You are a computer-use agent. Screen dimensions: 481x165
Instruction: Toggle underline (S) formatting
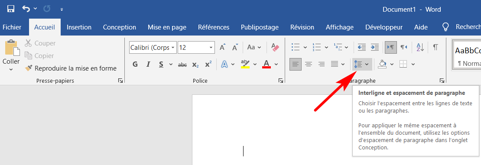(x=161, y=64)
